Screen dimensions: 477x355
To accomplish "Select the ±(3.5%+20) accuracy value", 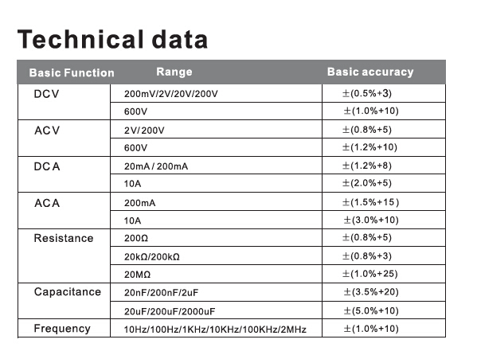I will 371,292.
